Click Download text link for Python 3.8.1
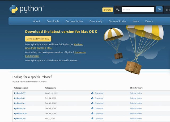170x122 pixels. click(99, 103)
